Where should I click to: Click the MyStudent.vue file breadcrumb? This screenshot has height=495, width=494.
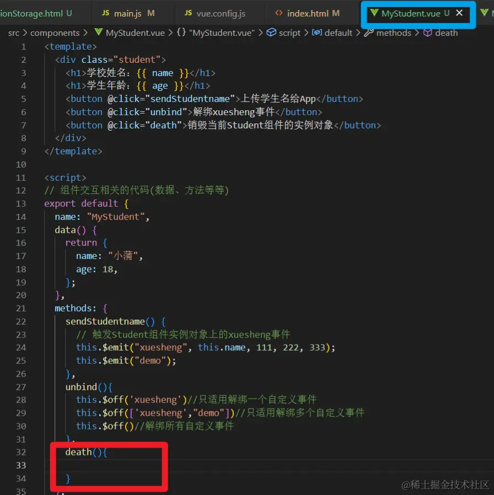tap(135, 33)
